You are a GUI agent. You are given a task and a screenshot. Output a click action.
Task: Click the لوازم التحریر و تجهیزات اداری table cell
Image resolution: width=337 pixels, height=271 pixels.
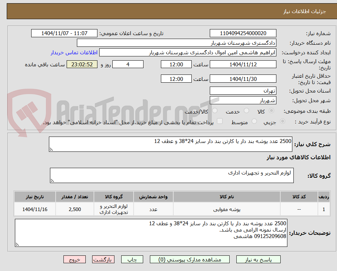pyautogui.click(x=114, y=209)
